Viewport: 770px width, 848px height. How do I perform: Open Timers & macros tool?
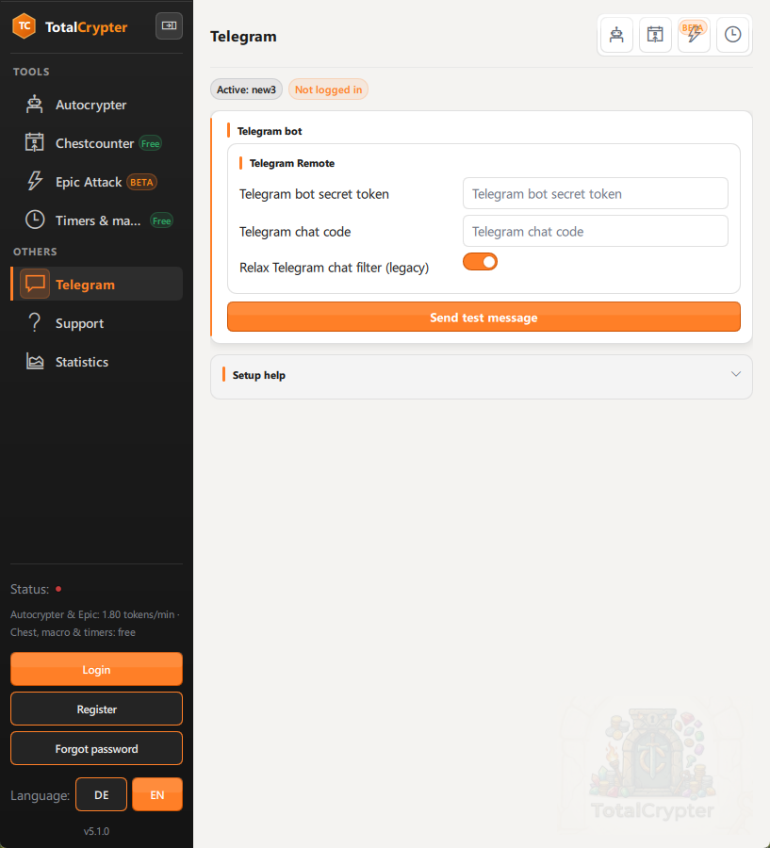(96, 220)
